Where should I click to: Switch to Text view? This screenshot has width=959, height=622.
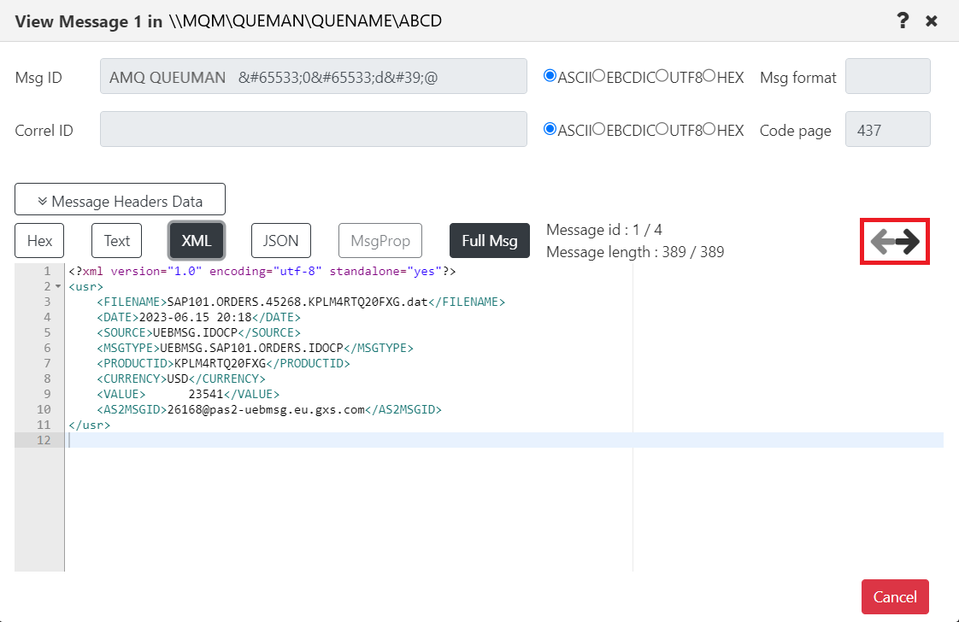pyautogui.click(x=116, y=240)
